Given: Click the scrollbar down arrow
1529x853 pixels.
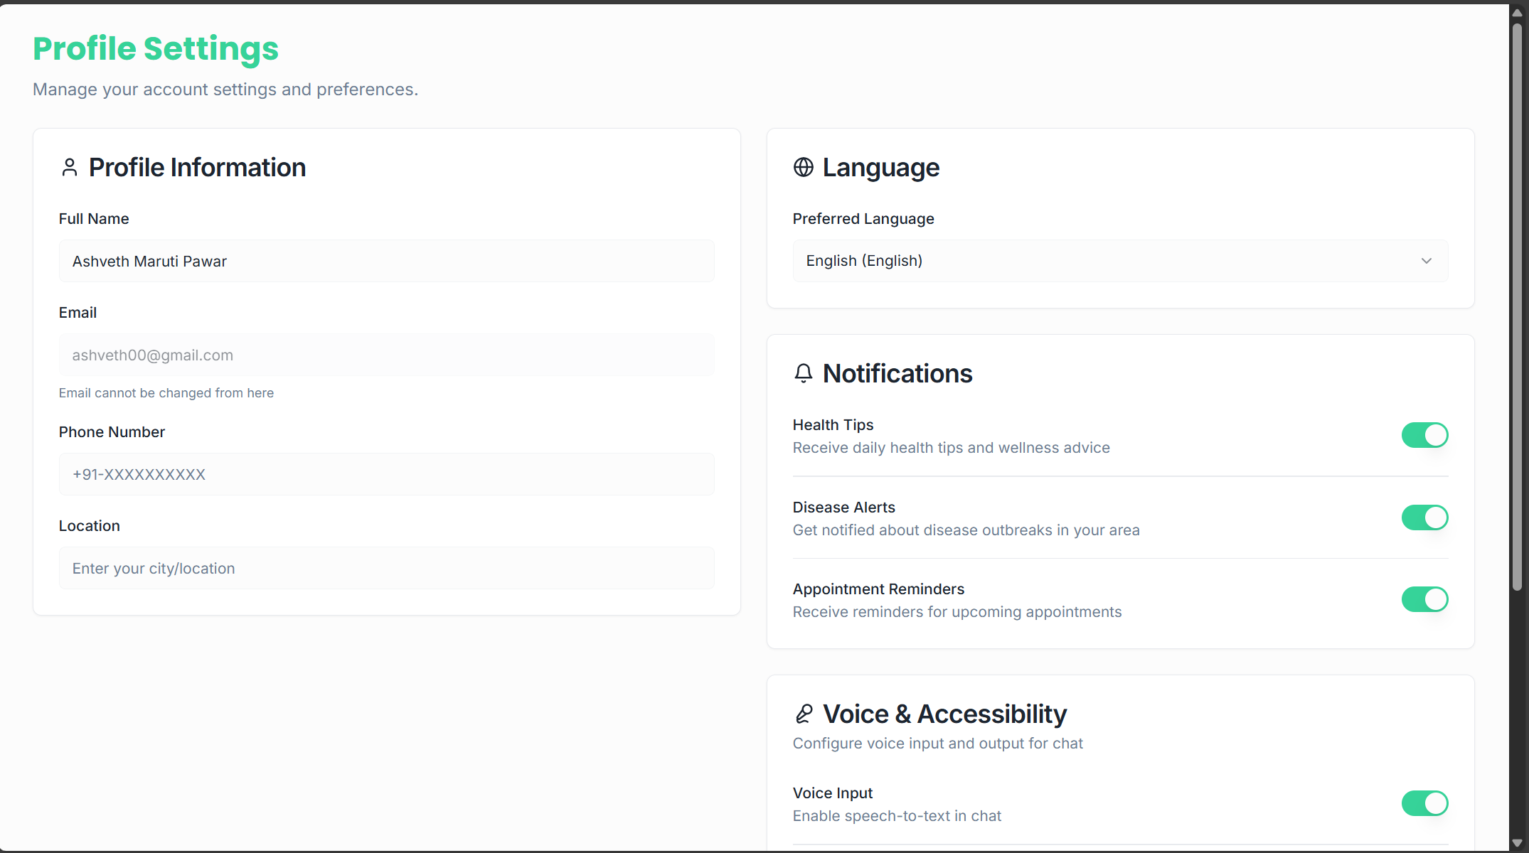Looking at the screenshot, I should click(1517, 843).
